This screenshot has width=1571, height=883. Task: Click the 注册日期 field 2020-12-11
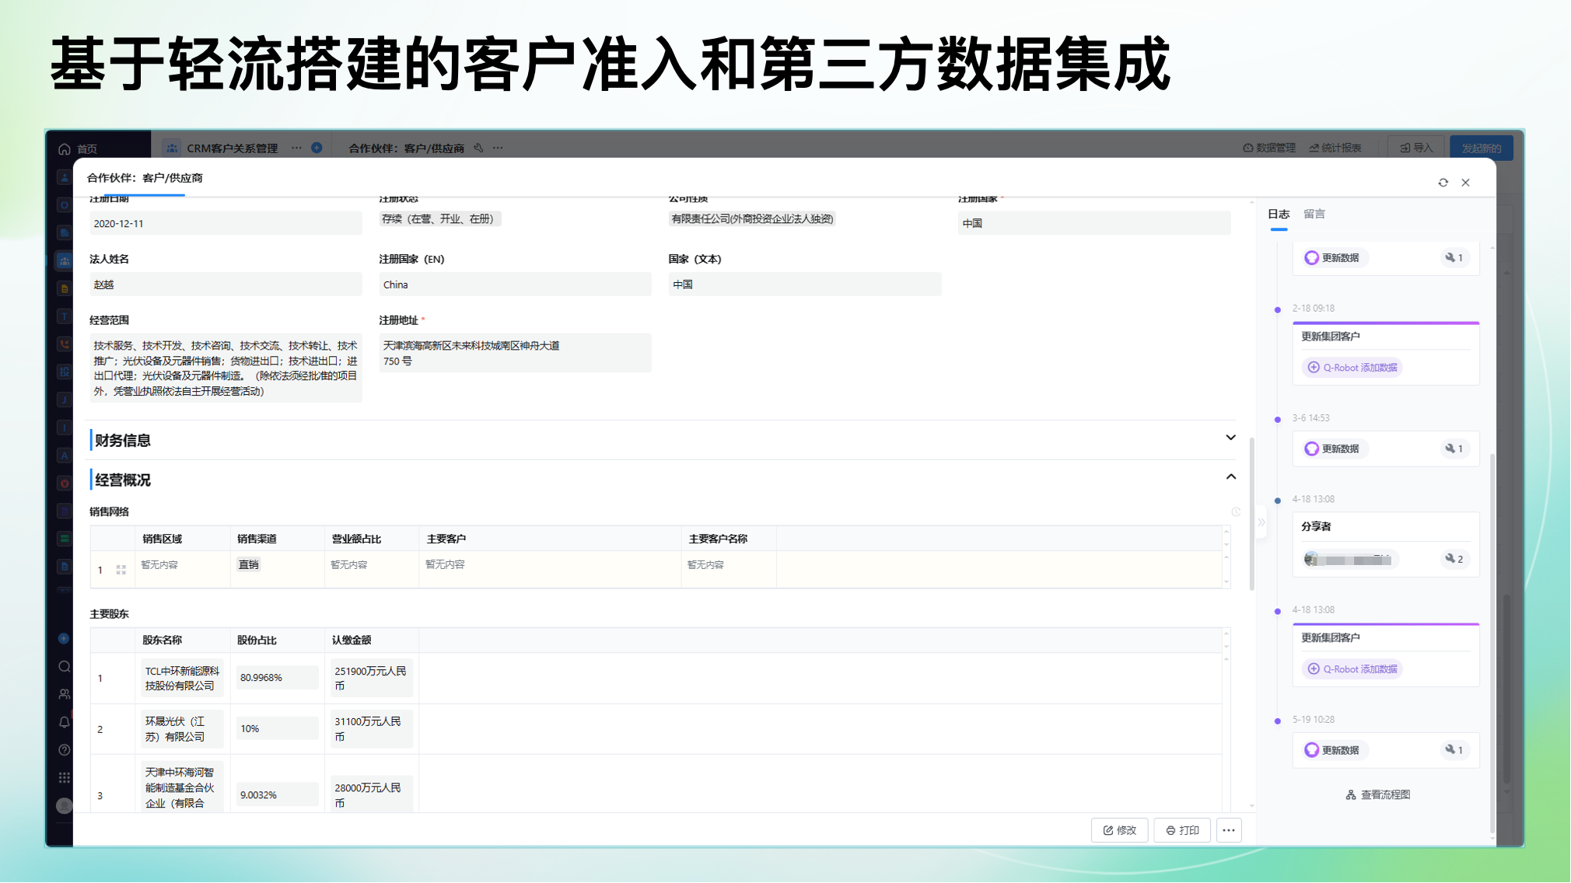[x=226, y=223]
